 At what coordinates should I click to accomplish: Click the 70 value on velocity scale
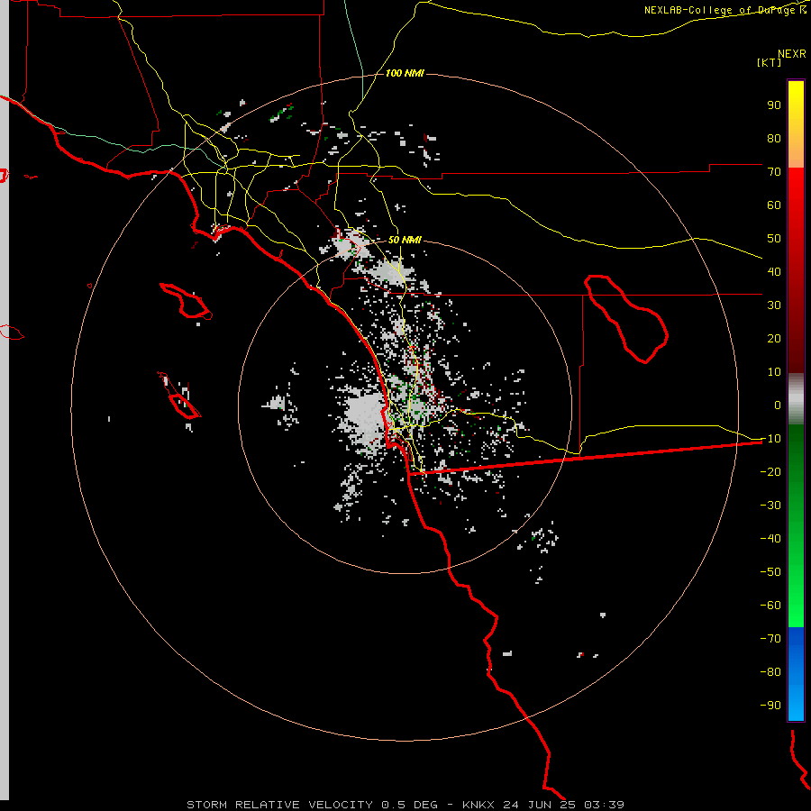point(774,172)
